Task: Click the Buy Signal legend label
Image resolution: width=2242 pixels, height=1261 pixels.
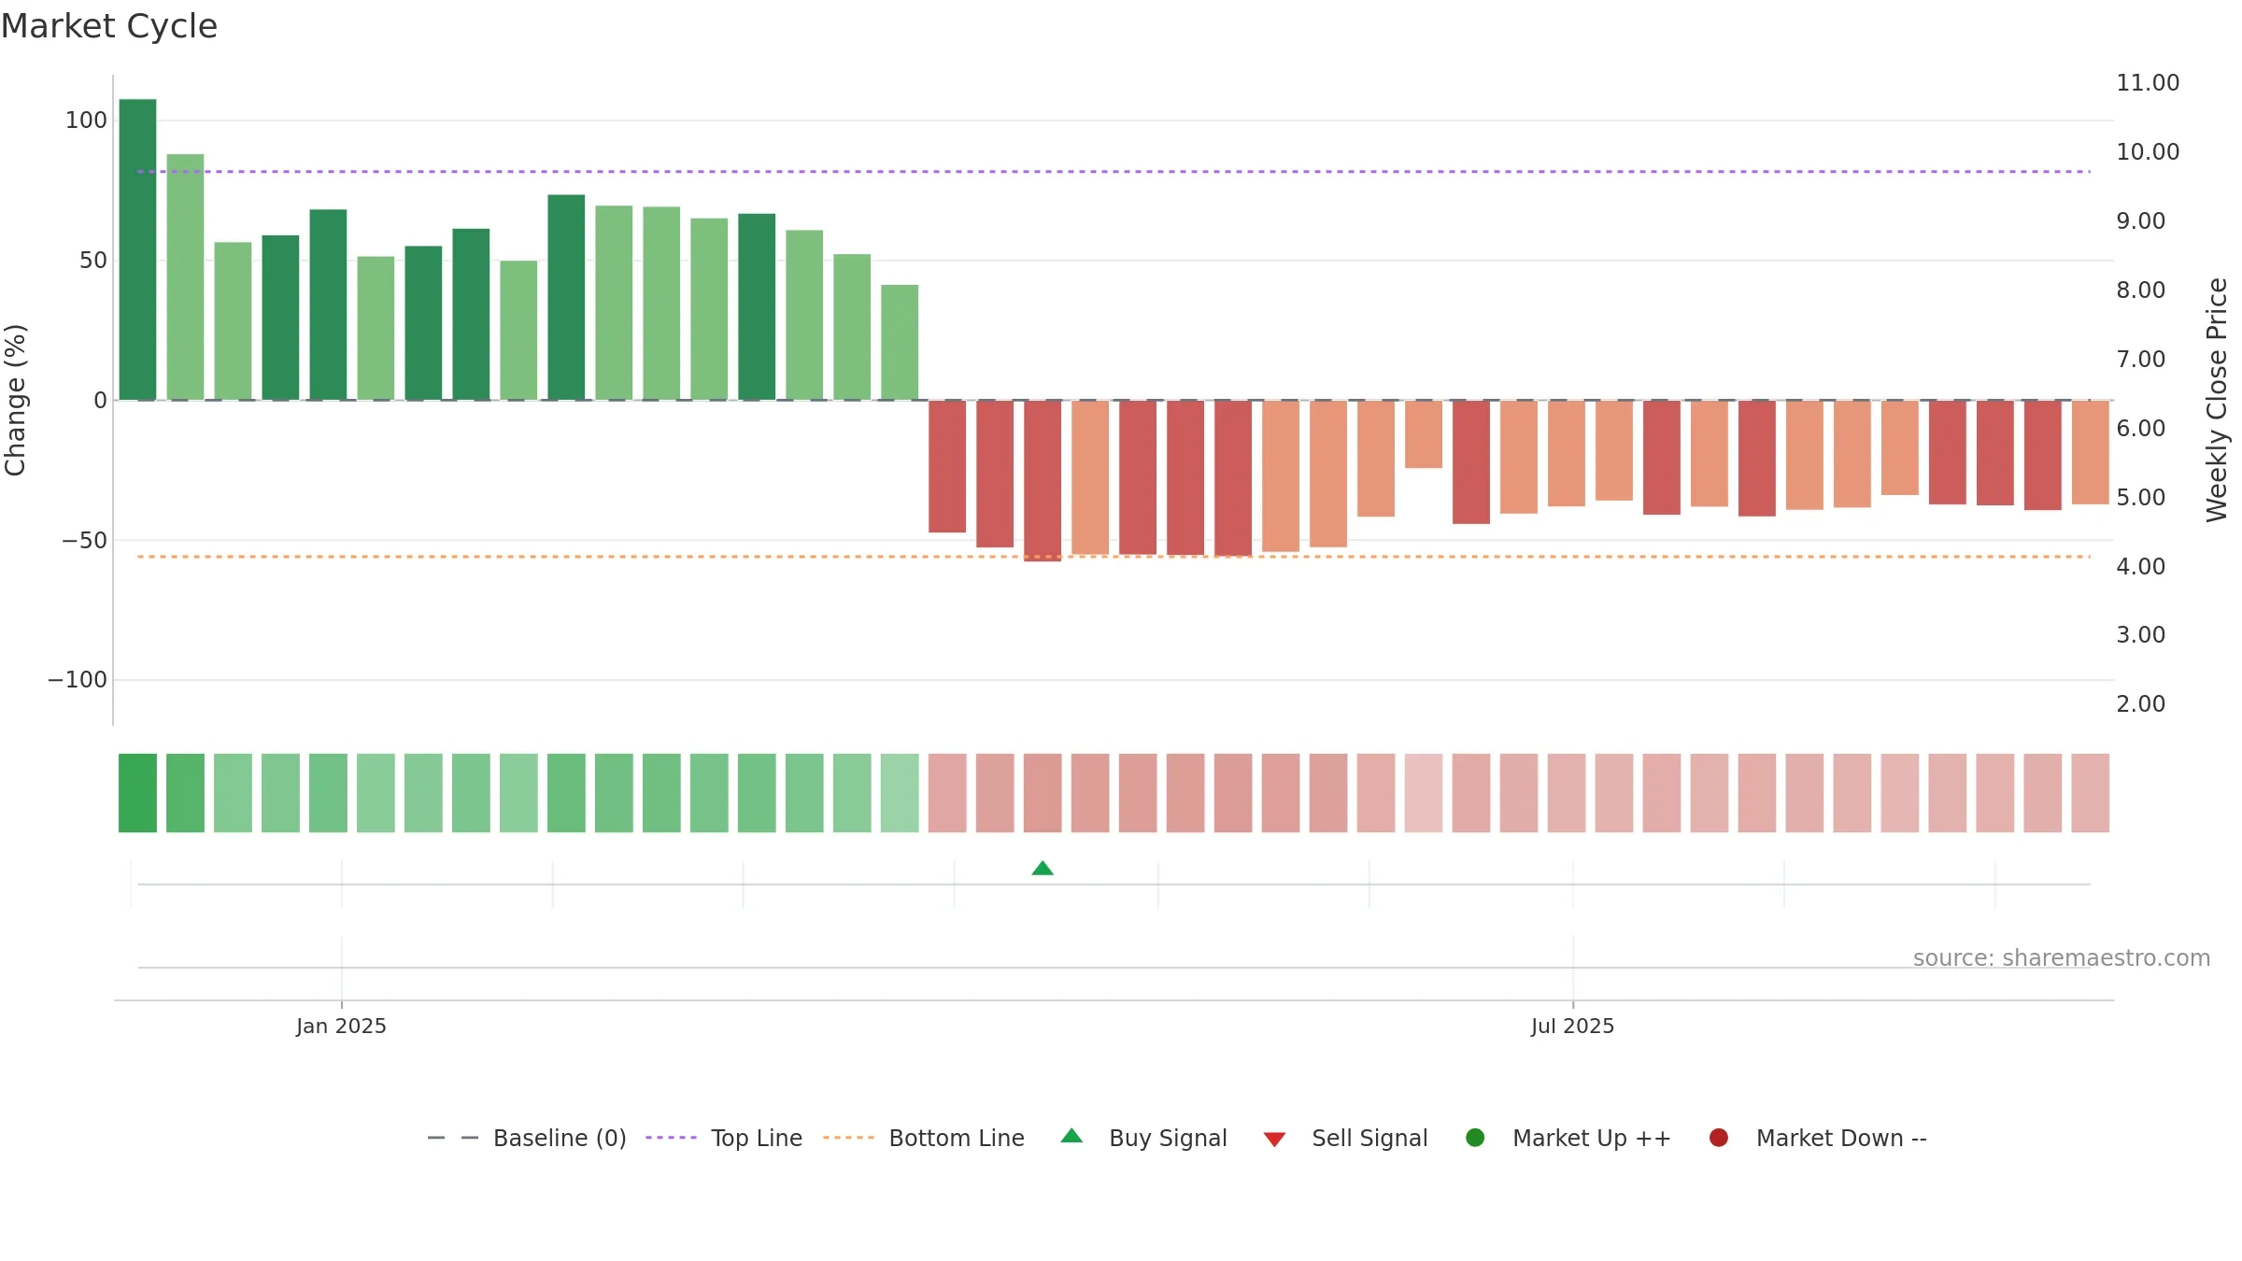Action: (1168, 1138)
